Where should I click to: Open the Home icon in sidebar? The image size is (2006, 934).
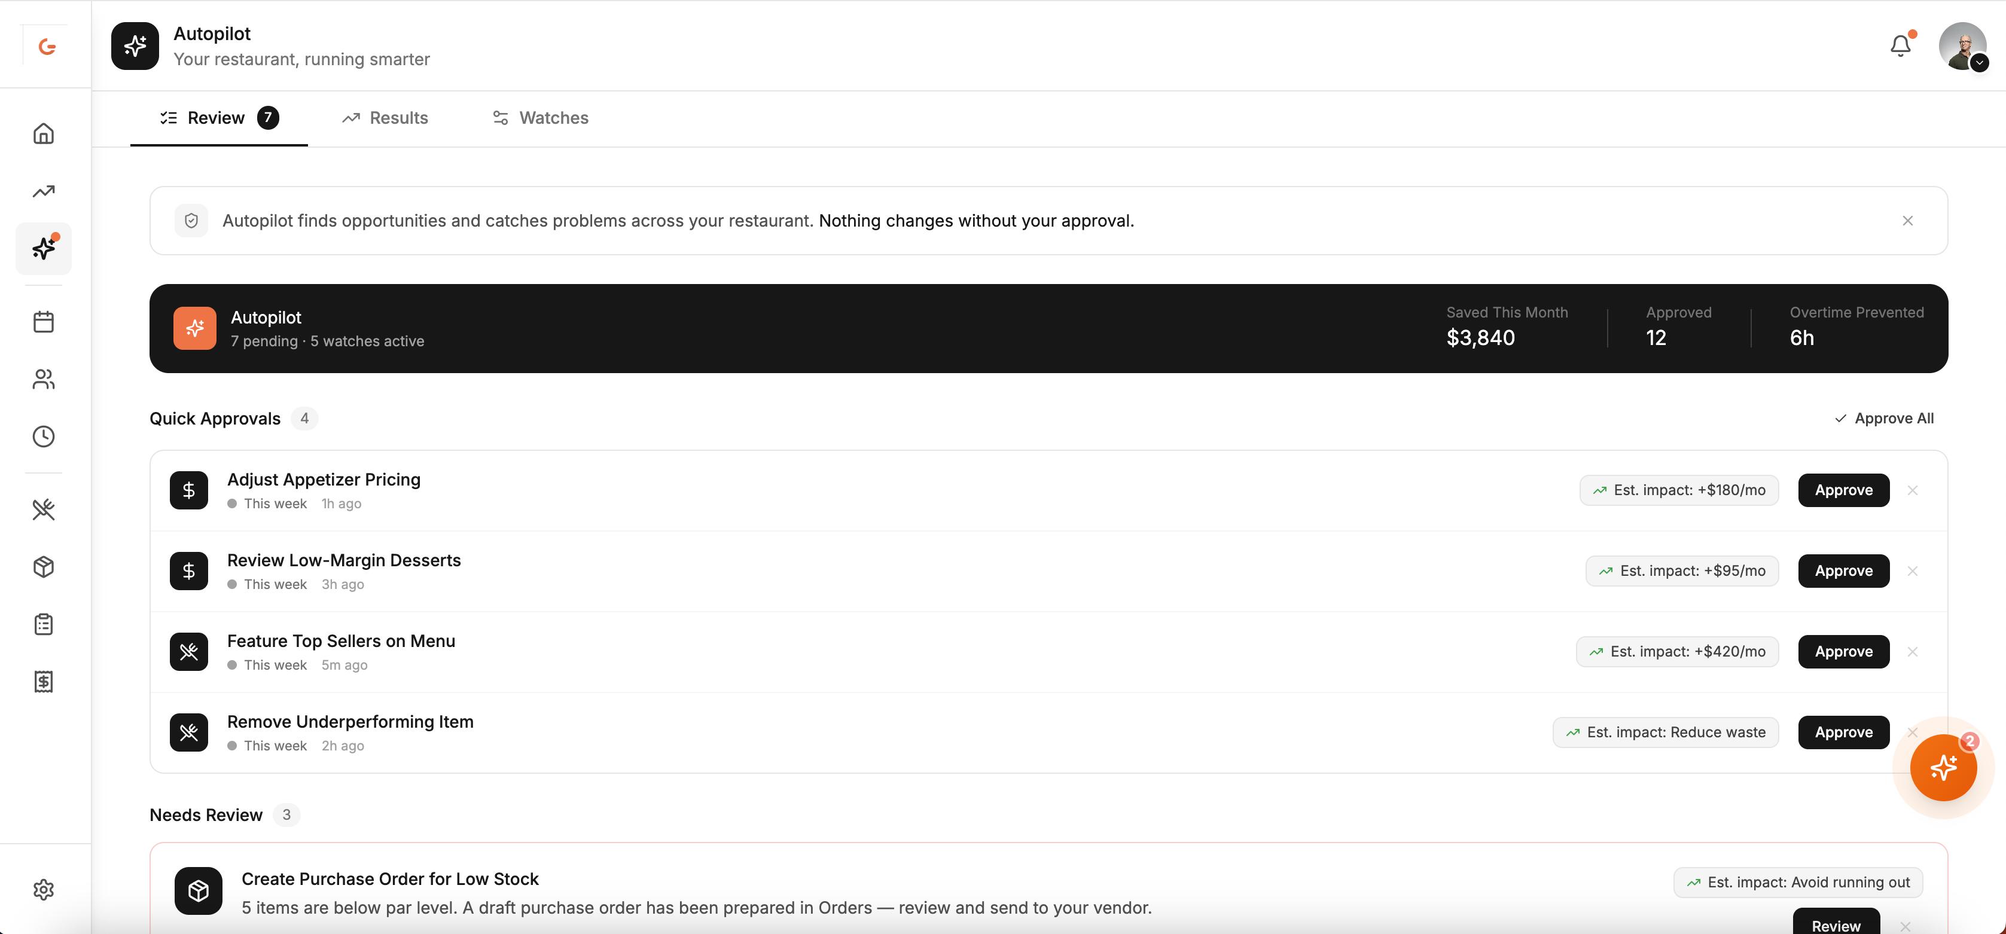(44, 134)
